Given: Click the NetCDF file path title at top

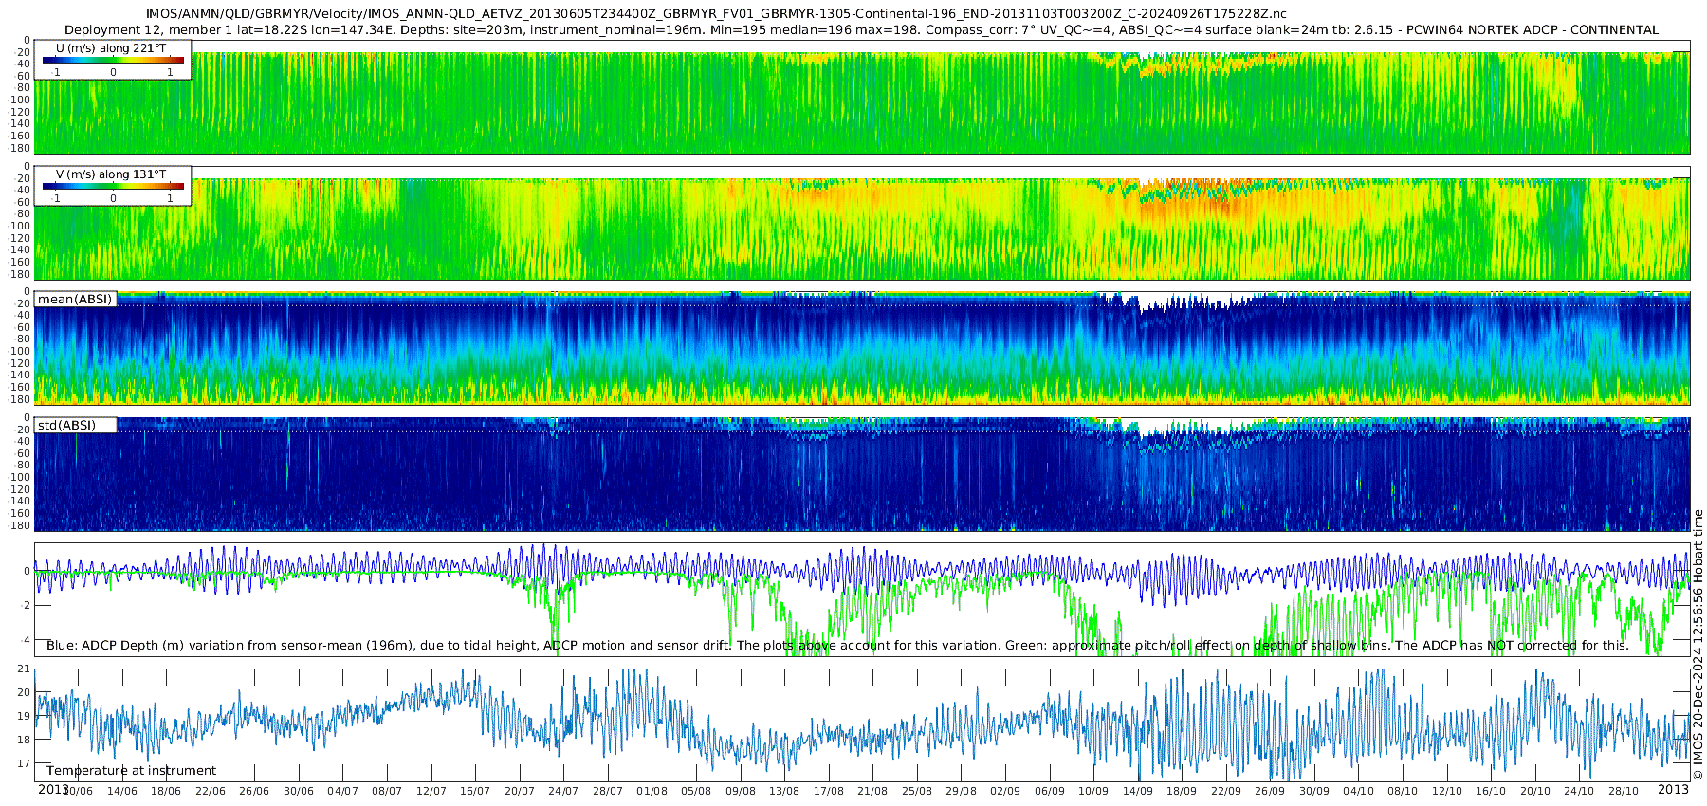Looking at the screenshot, I should coord(716,13).
